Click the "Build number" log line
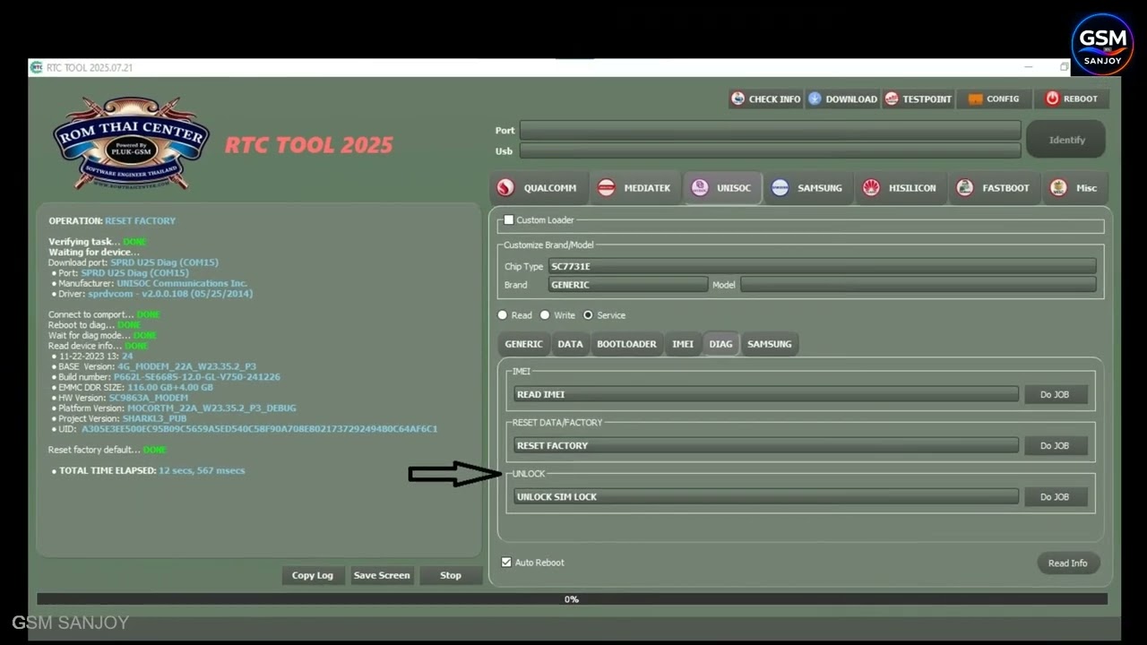1147x645 pixels. (168, 377)
